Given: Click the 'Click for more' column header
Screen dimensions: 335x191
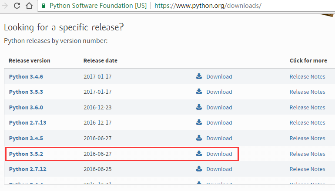Looking at the screenshot, I should tap(308, 60).
